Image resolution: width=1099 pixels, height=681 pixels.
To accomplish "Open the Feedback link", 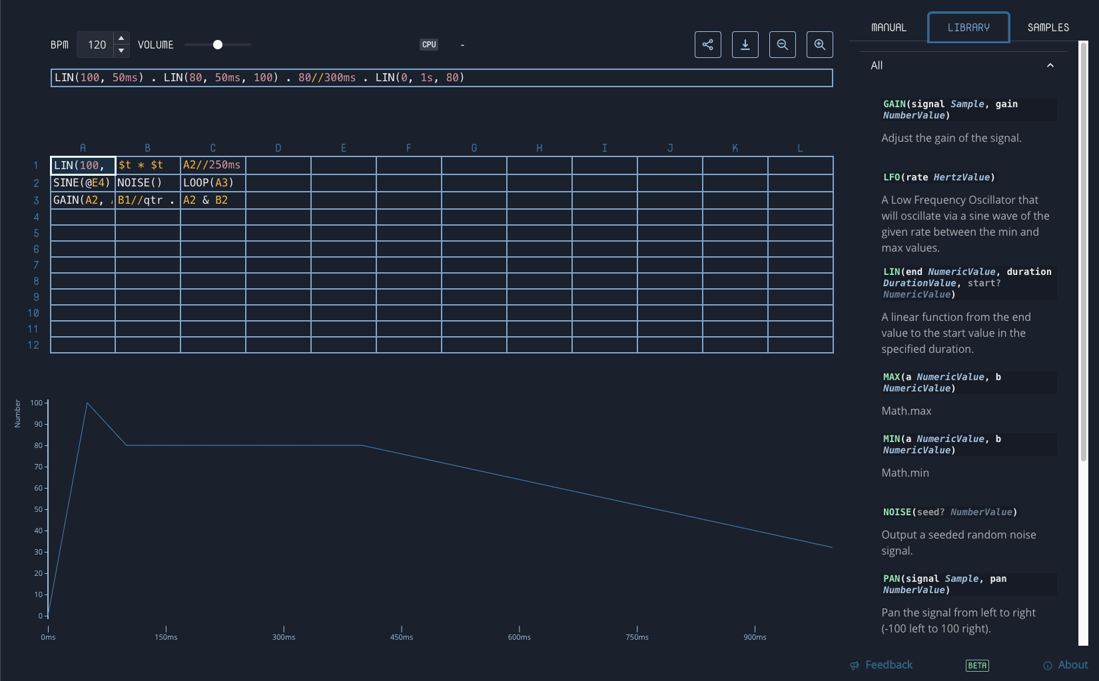I will click(x=889, y=665).
